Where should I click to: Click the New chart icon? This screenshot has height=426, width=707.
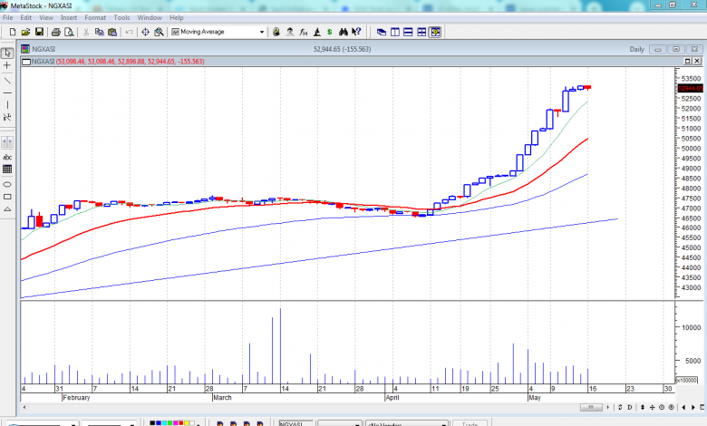coord(13,32)
